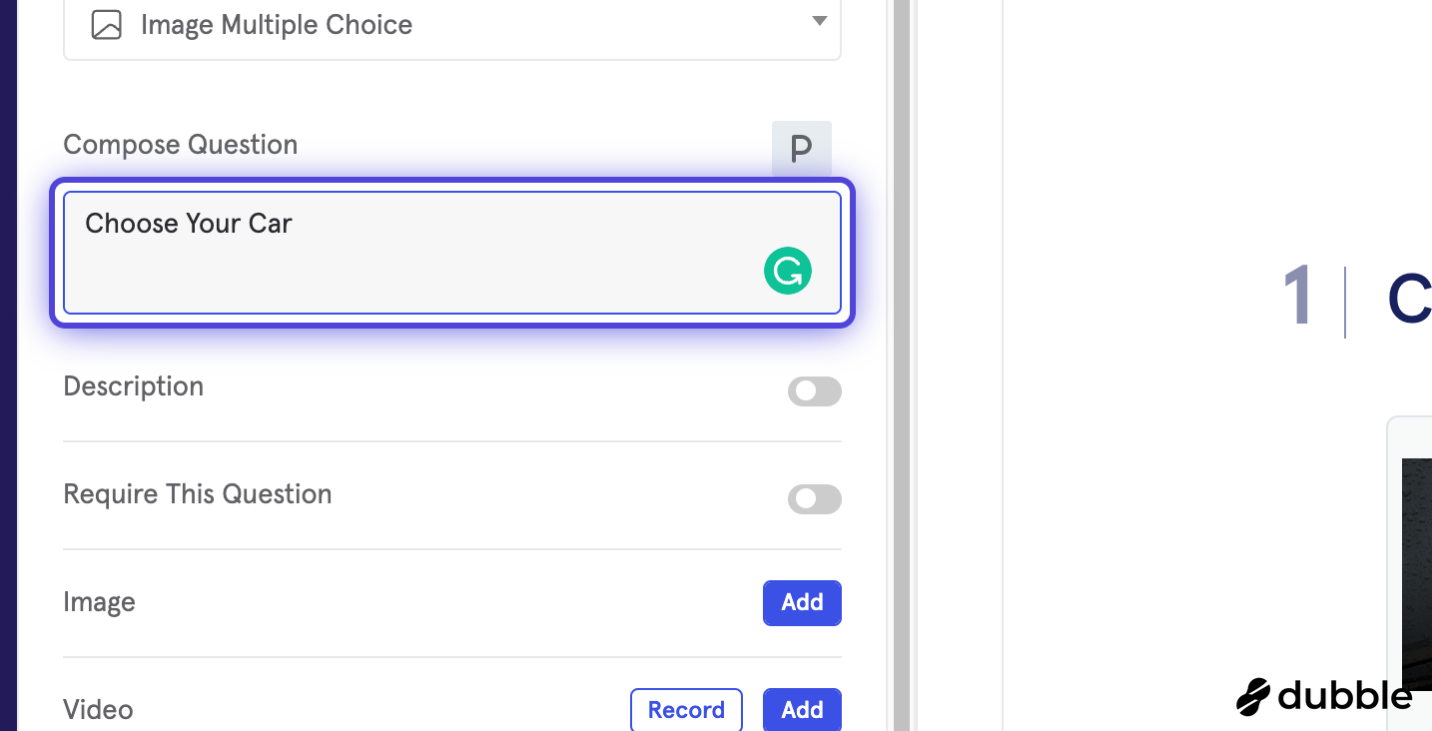Click the dubble logo icon
The height and width of the screenshot is (731, 1432).
(x=1252, y=696)
